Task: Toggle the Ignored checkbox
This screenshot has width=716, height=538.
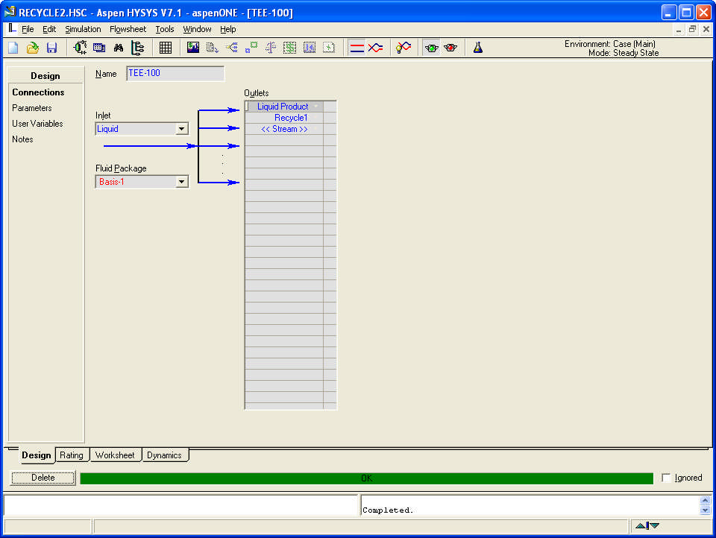Action: 666,478
